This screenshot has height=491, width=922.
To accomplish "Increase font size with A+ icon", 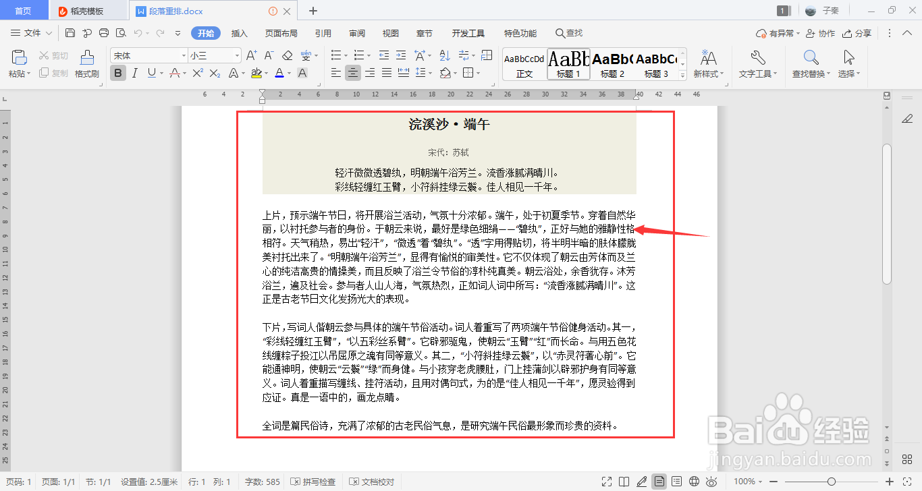I will tap(251, 55).
